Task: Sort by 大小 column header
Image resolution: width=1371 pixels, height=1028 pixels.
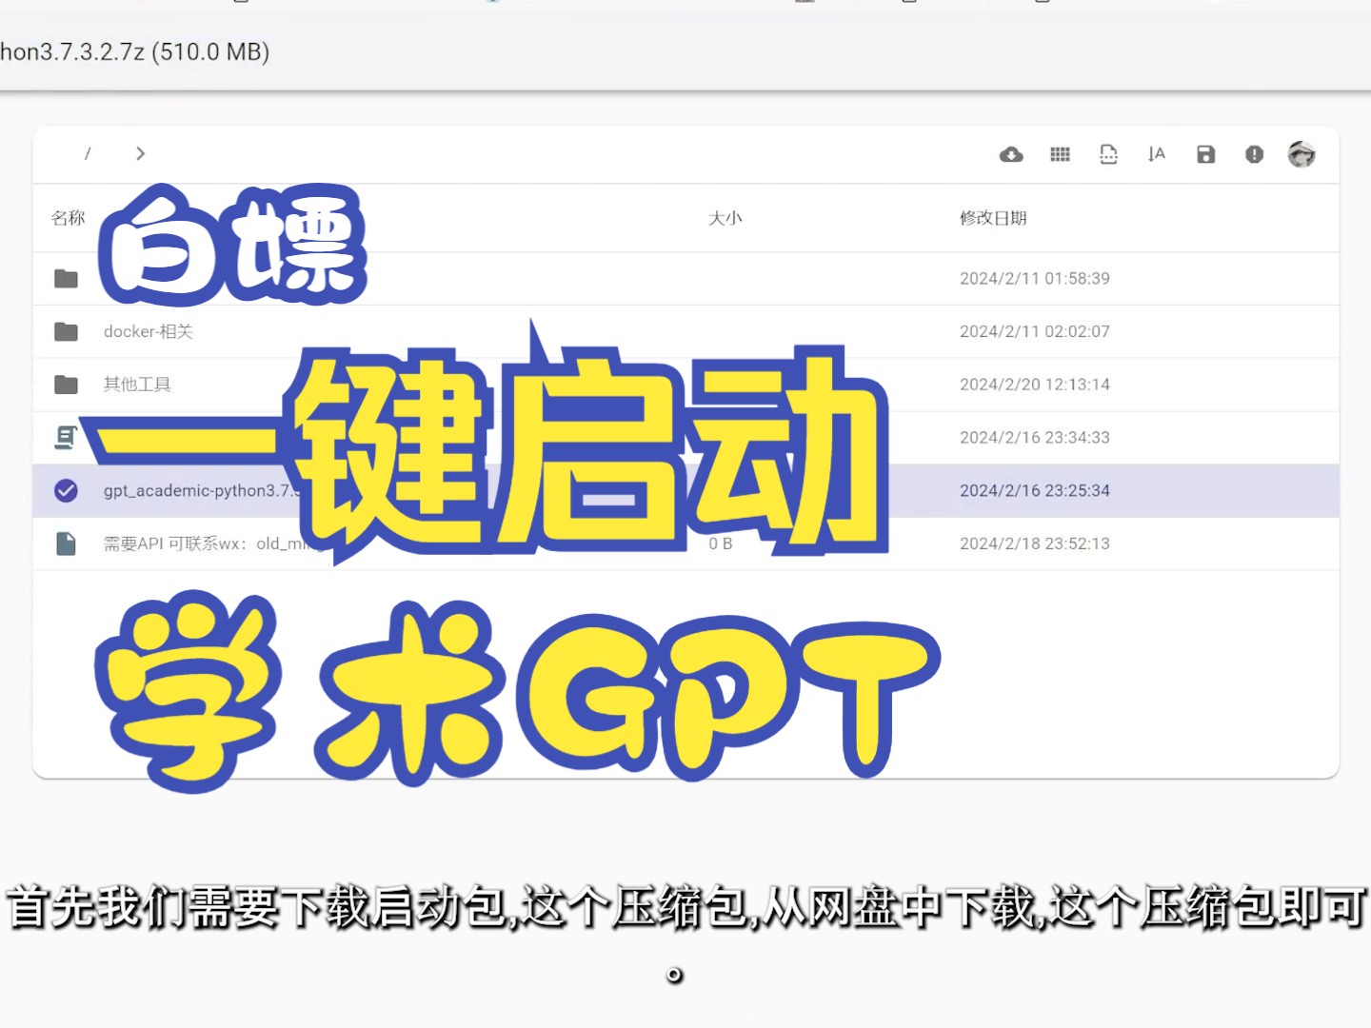Action: (x=725, y=218)
